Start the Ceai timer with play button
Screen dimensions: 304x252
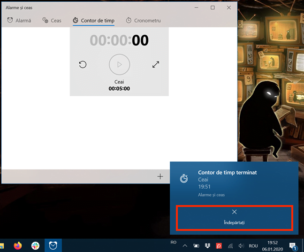point(120,64)
